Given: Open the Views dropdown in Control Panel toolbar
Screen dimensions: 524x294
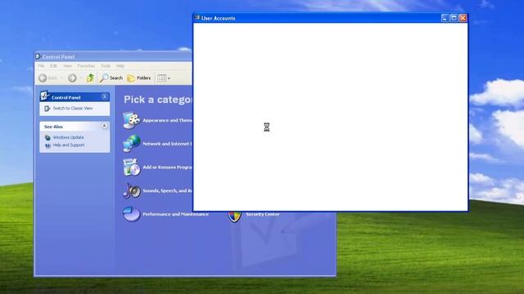Looking at the screenshot, I should pyautogui.click(x=164, y=78).
